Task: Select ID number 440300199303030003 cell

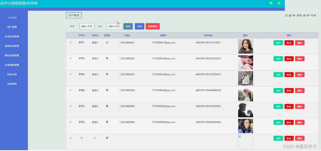Action: coord(208,74)
